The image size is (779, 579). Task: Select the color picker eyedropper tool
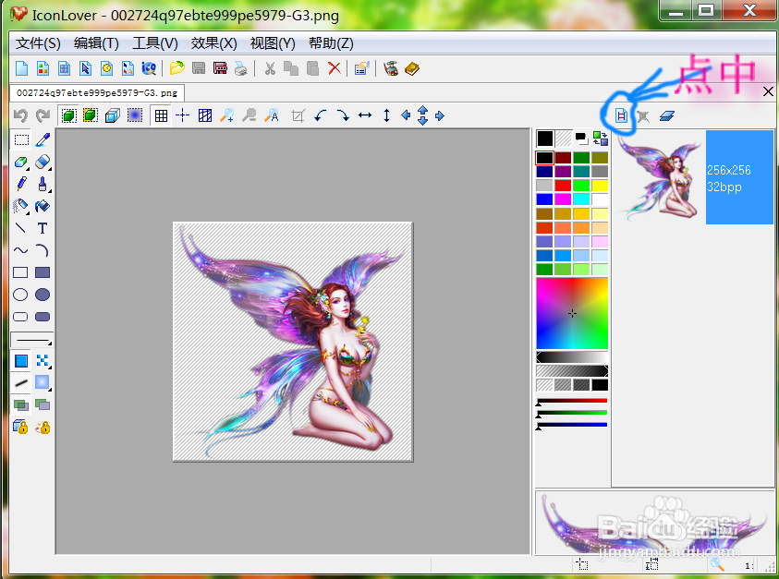pyautogui.click(x=43, y=140)
